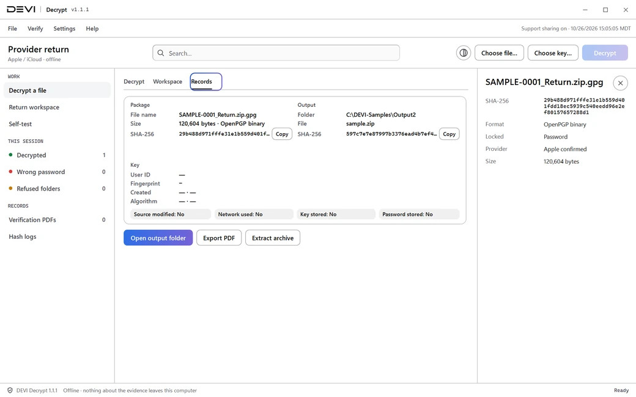Click the Export PDF button
The width and height of the screenshot is (636, 397).
219,238
